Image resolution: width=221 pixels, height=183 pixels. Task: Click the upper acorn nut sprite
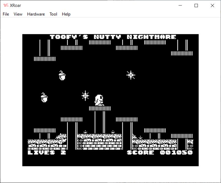pos(63,75)
